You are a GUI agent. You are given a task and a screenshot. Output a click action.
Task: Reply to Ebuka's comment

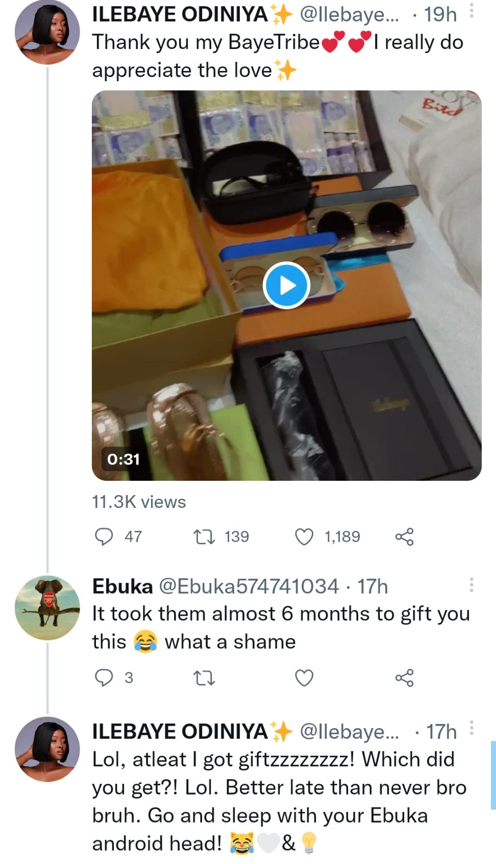105,678
